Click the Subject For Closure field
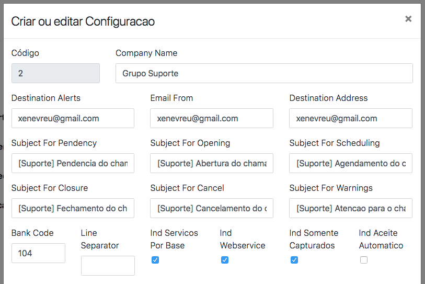Viewport: 425px width, 284px height. coord(73,208)
